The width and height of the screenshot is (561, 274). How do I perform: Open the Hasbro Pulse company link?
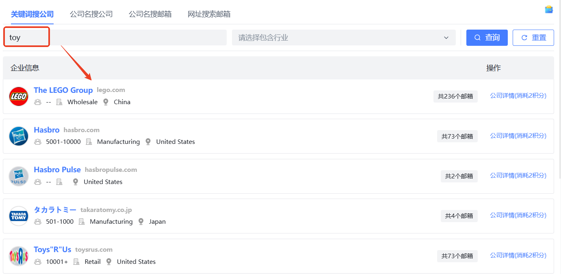coord(57,170)
